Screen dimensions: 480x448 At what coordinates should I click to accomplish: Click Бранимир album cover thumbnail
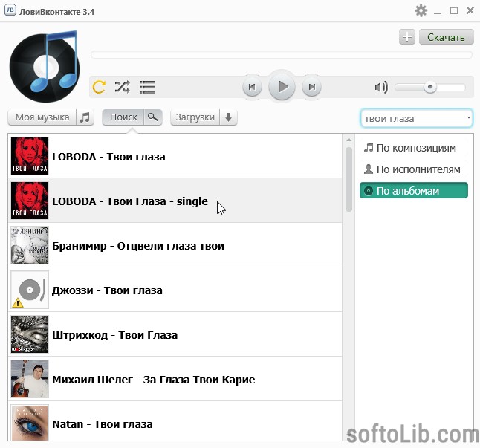pyautogui.click(x=30, y=245)
